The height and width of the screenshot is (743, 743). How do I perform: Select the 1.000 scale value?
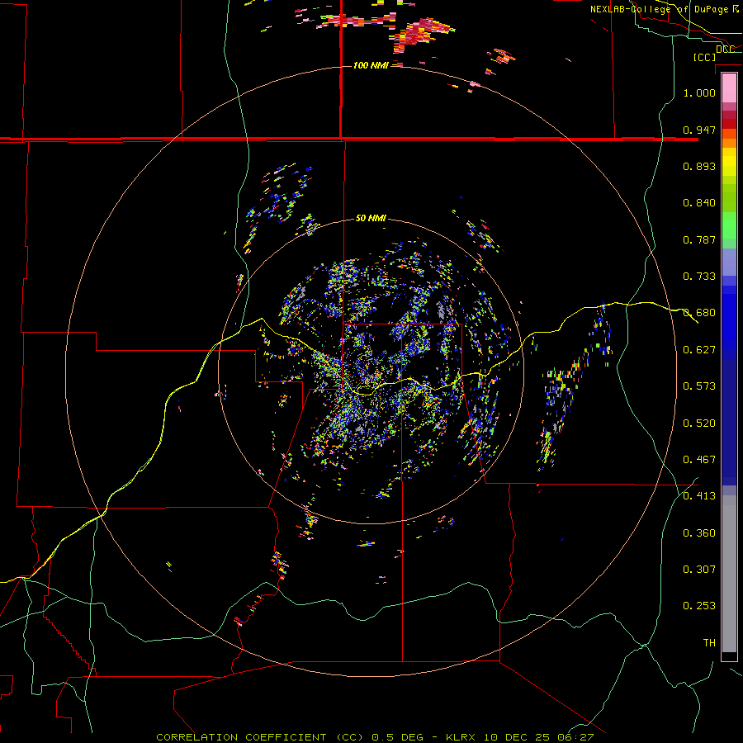pos(699,92)
